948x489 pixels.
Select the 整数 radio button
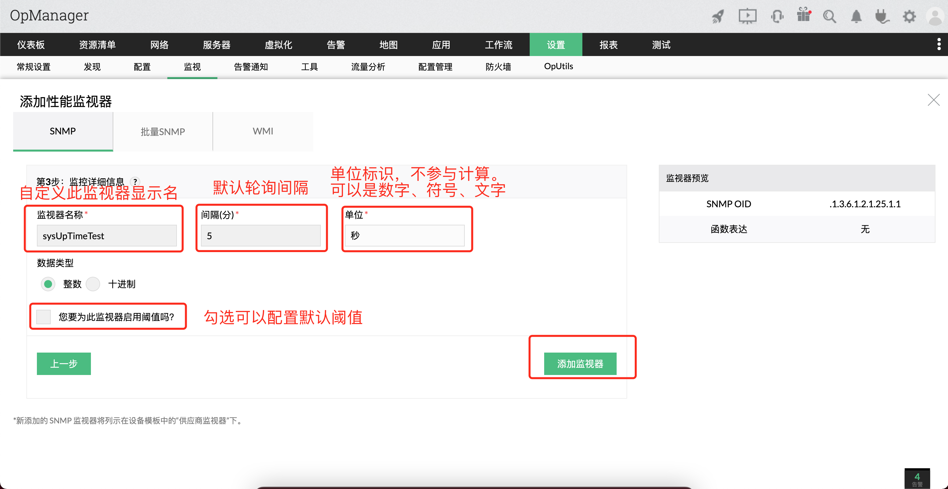(48, 284)
